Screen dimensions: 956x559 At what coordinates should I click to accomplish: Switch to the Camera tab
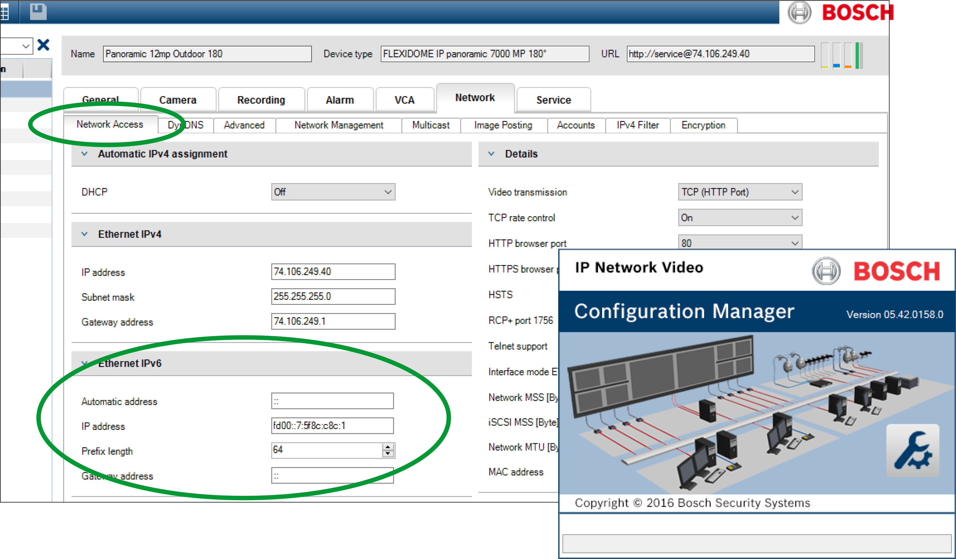(x=178, y=100)
